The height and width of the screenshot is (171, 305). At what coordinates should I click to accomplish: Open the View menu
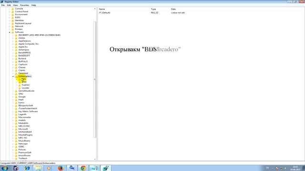[x=15, y=5]
